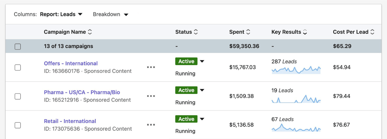This screenshot has height=139, width=387.
Task: Check the Offers - International campaign box
Action: 18,67
